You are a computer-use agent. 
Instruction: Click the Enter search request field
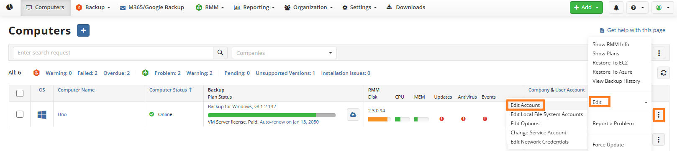(x=113, y=53)
